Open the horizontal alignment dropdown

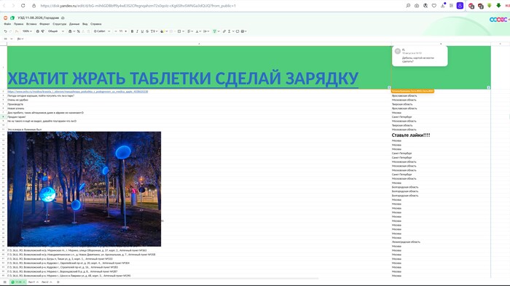pyautogui.click(x=191, y=31)
